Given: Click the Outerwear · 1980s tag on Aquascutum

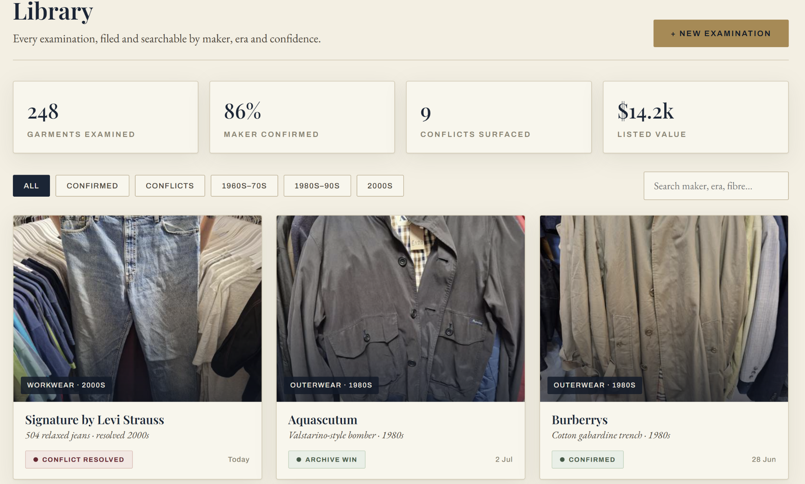Looking at the screenshot, I should coord(331,385).
